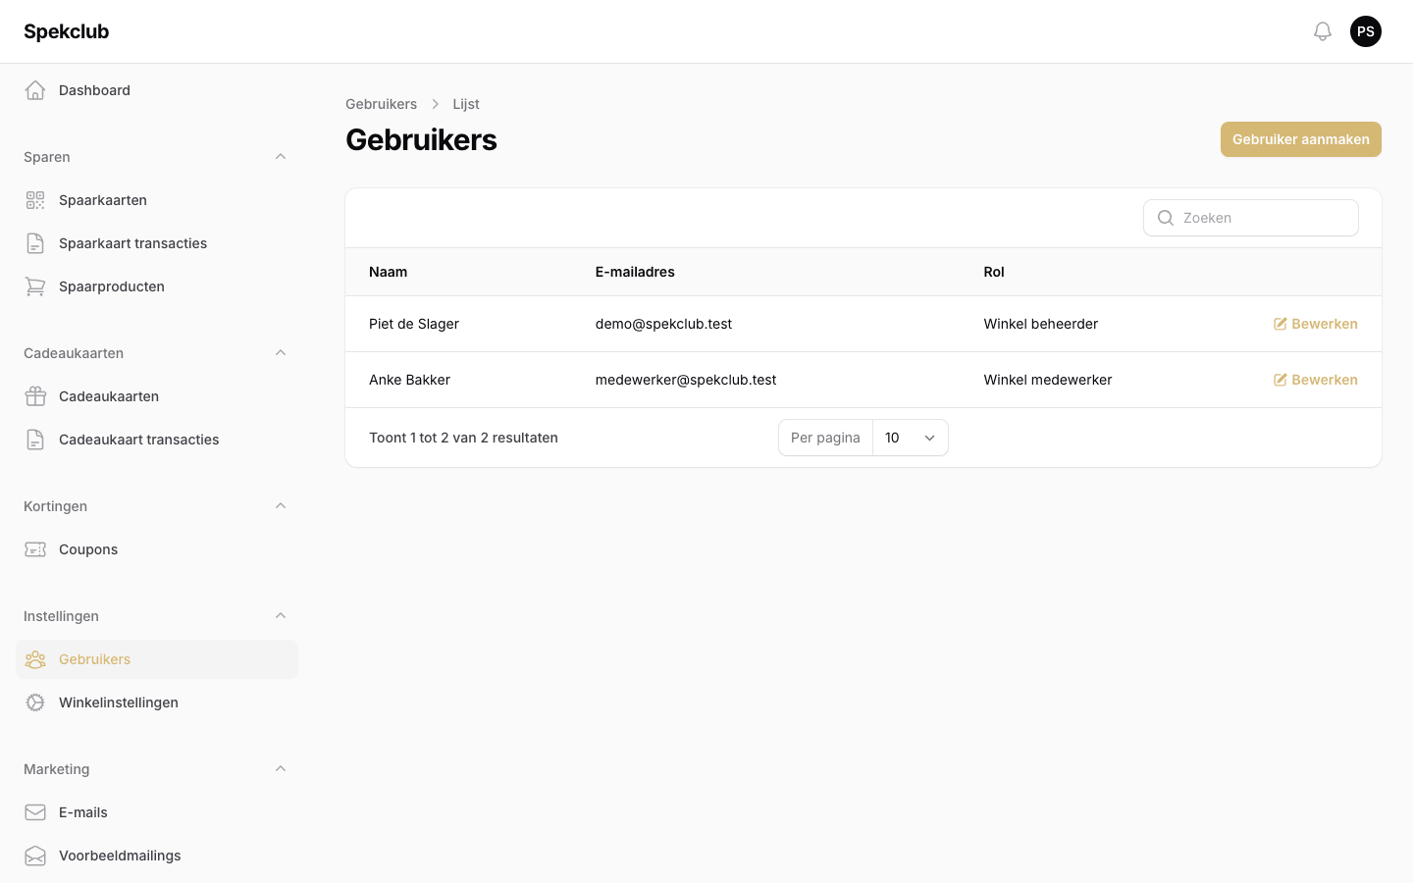This screenshot has width=1413, height=883.
Task: Collapse the Sparen sidebar group
Action: pyautogui.click(x=281, y=157)
